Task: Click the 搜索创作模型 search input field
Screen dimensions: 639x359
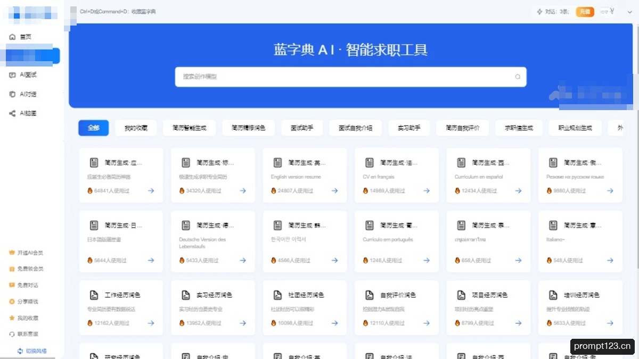Action: pos(350,77)
